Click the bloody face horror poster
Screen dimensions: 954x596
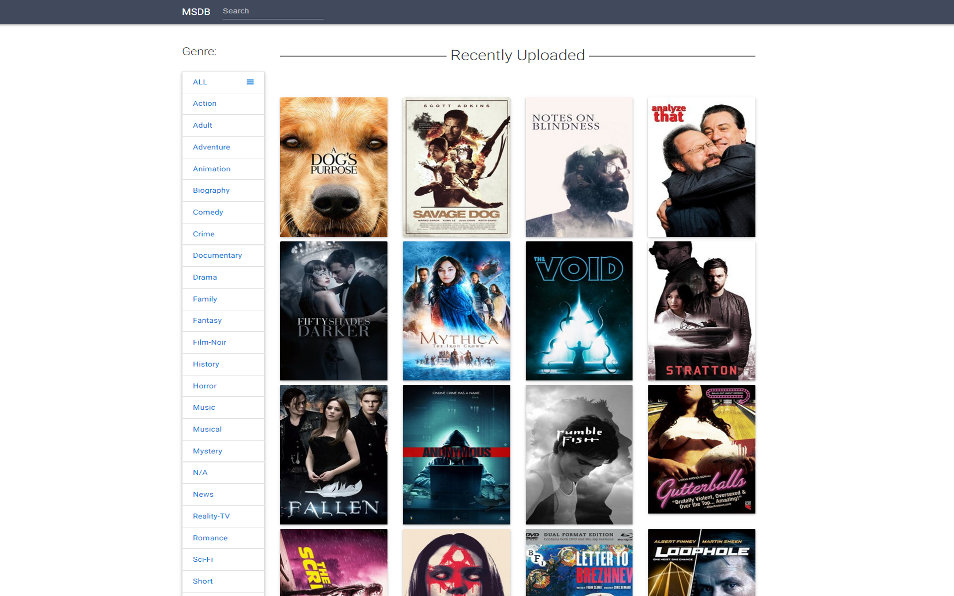(x=456, y=562)
